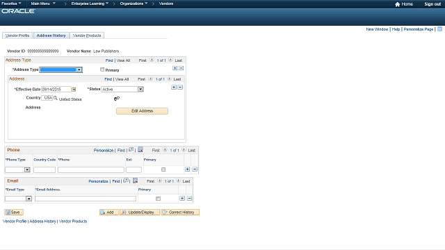445x250 pixels.
Task: Click Personalize in Phone grid header
Action: point(104,150)
